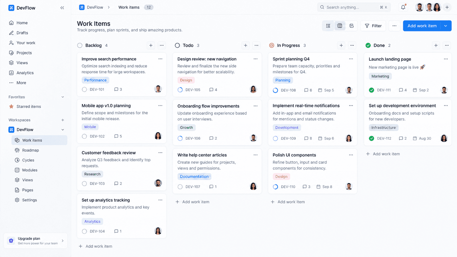This screenshot has height=257, width=457.
Task: Toggle the DEV-112 completed checkmark
Action: click(371, 138)
